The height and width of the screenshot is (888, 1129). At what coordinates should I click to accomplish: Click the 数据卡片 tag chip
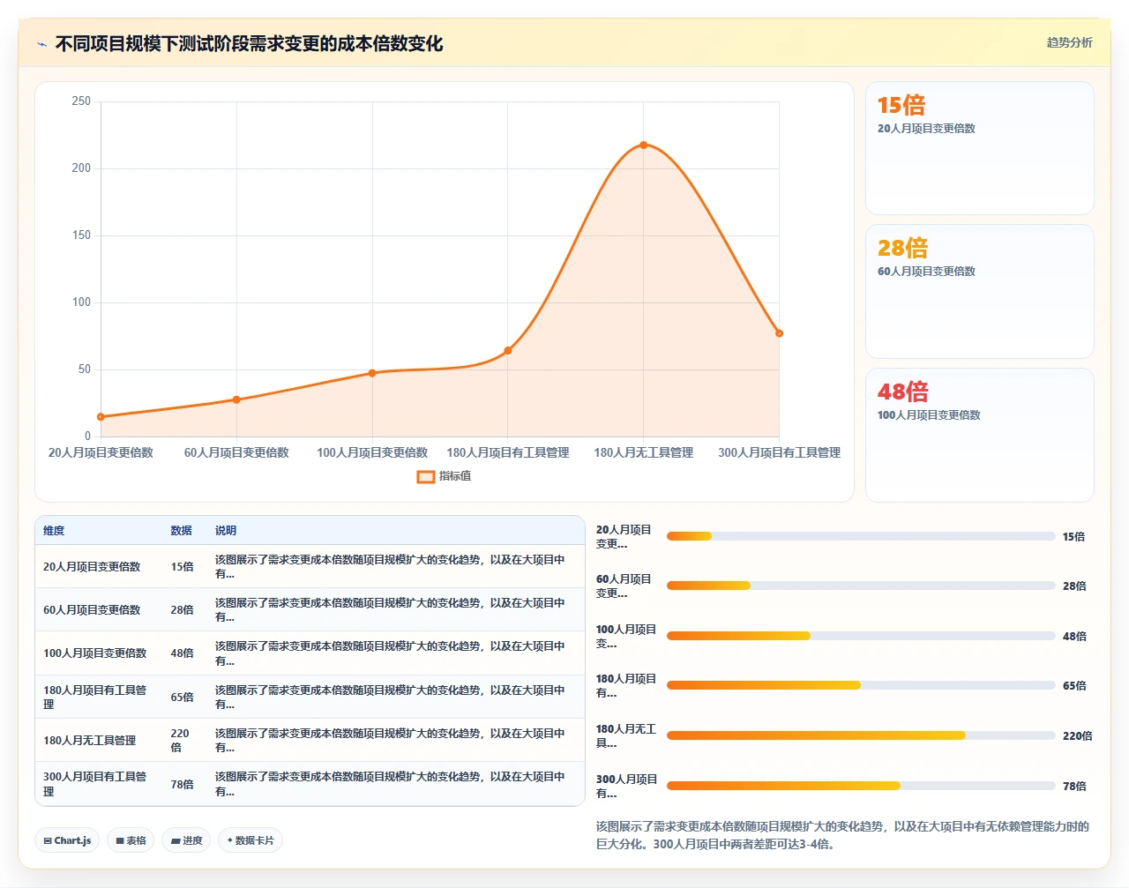tap(250, 840)
